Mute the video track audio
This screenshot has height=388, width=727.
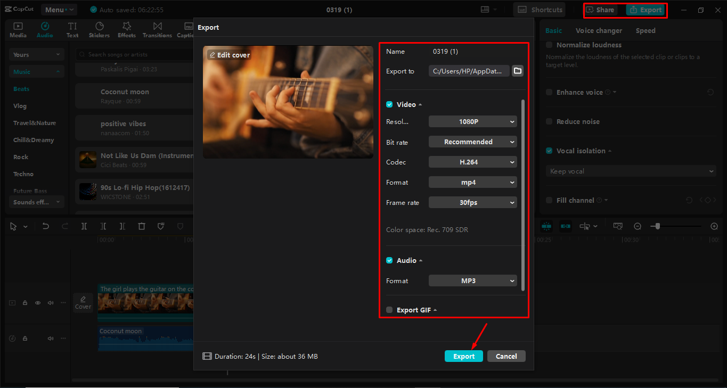pyautogui.click(x=51, y=303)
